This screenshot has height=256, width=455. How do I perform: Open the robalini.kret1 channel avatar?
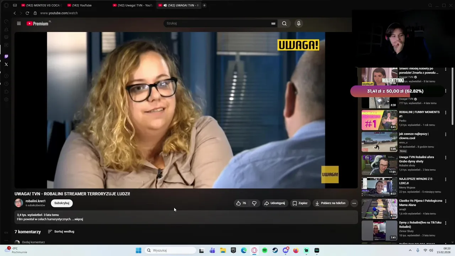[18, 203]
